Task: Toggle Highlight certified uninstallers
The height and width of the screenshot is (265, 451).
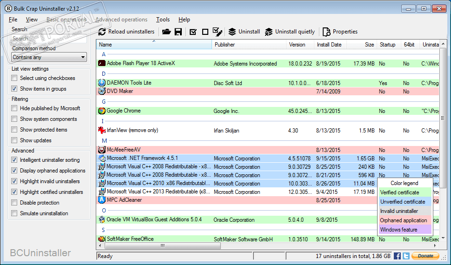Action: [x=14, y=192]
